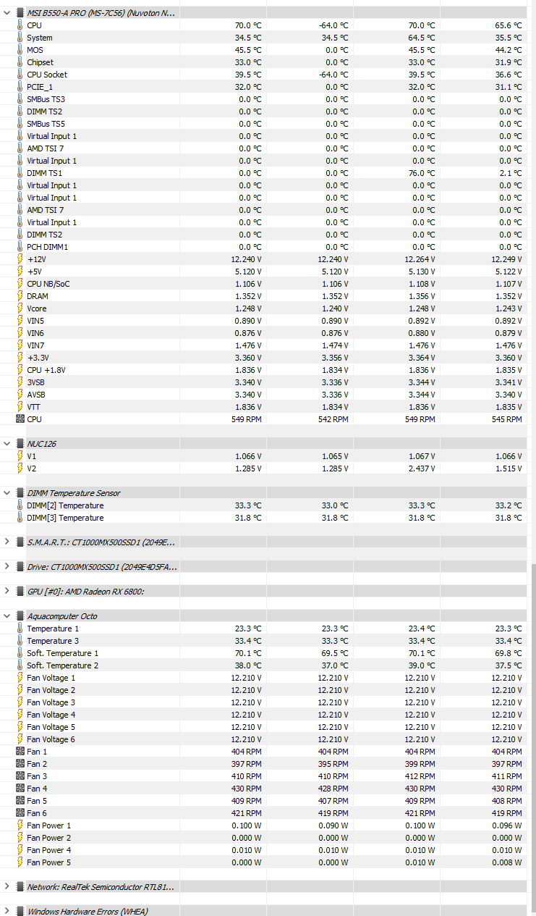Collapse the NUC126 sensor section
Screen dimensions: 536x916
[7, 444]
